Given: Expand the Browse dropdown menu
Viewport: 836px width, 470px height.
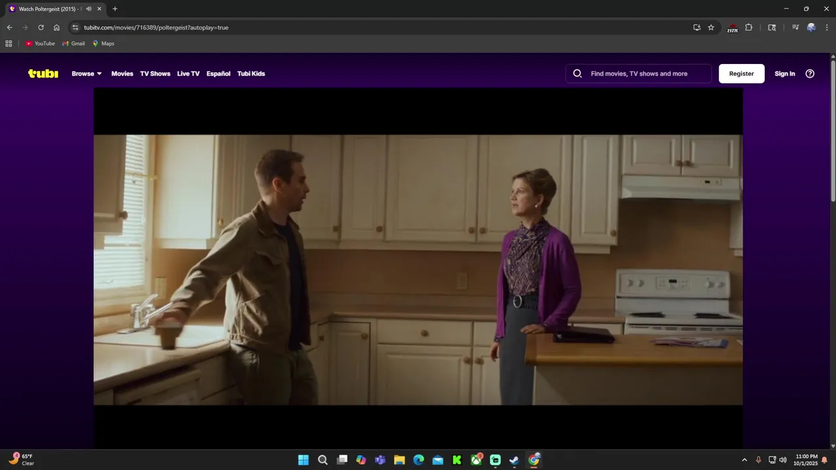Looking at the screenshot, I should pyautogui.click(x=87, y=74).
